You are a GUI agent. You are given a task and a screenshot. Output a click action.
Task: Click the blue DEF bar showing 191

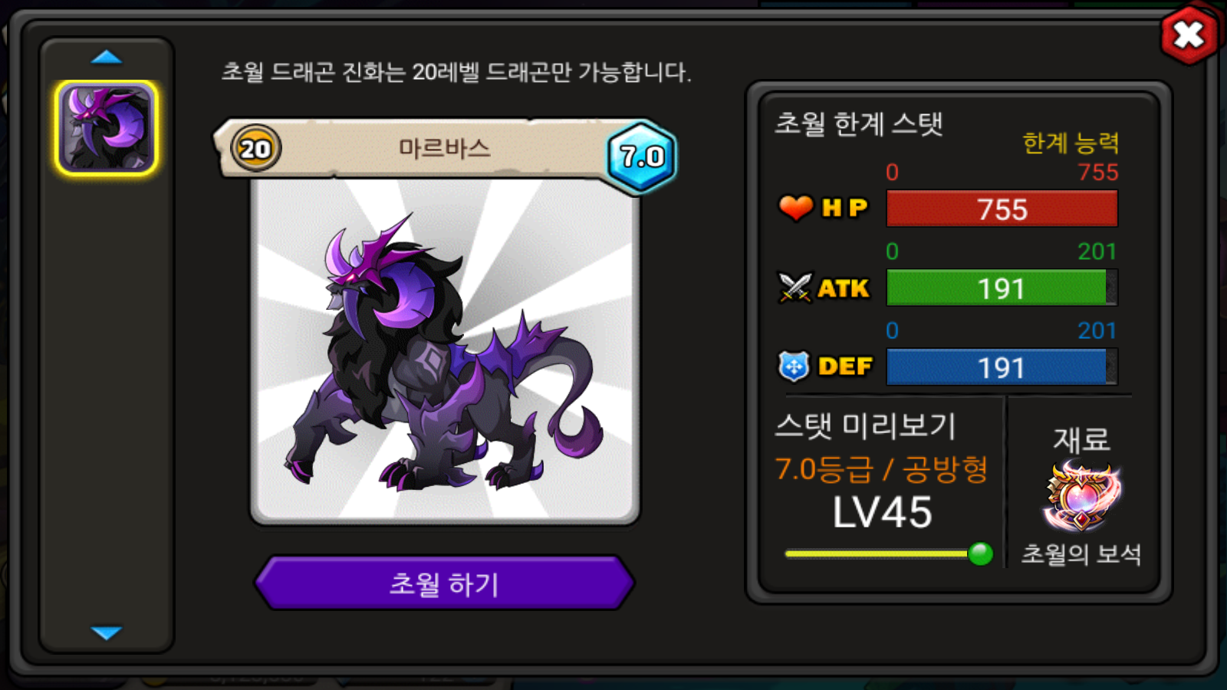pyautogui.click(x=1002, y=367)
